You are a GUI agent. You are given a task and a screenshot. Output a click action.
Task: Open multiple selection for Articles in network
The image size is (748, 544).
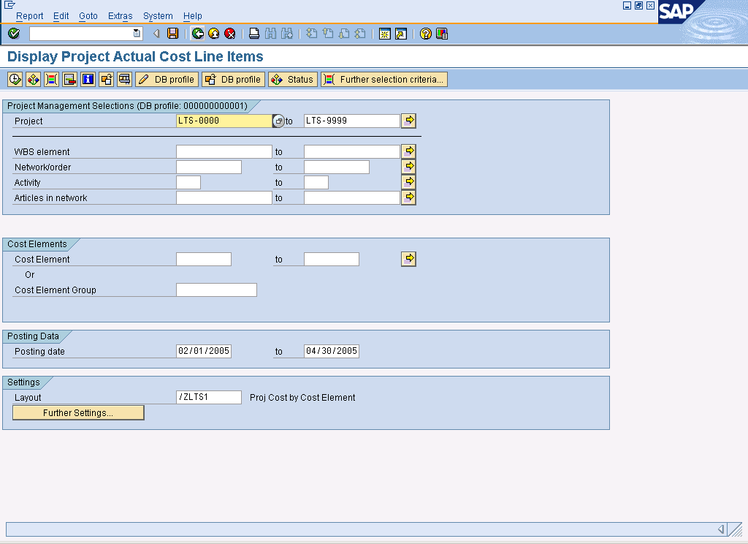409,197
